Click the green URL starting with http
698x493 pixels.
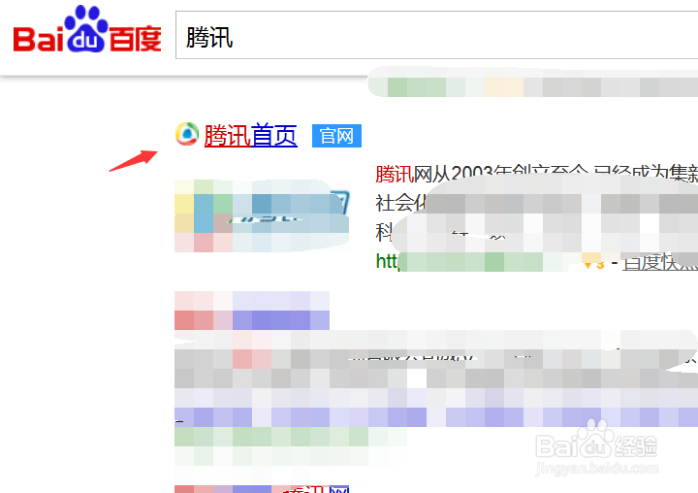(473, 262)
